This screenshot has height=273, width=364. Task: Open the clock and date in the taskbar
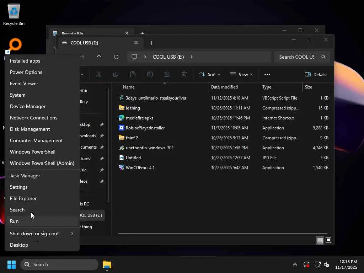pos(346,264)
